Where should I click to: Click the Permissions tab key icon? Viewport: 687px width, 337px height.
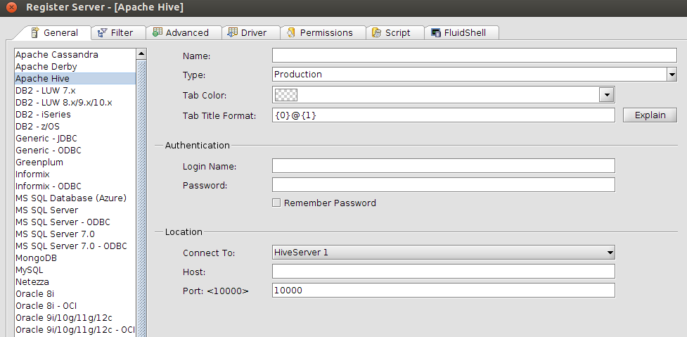click(x=291, y=32)
